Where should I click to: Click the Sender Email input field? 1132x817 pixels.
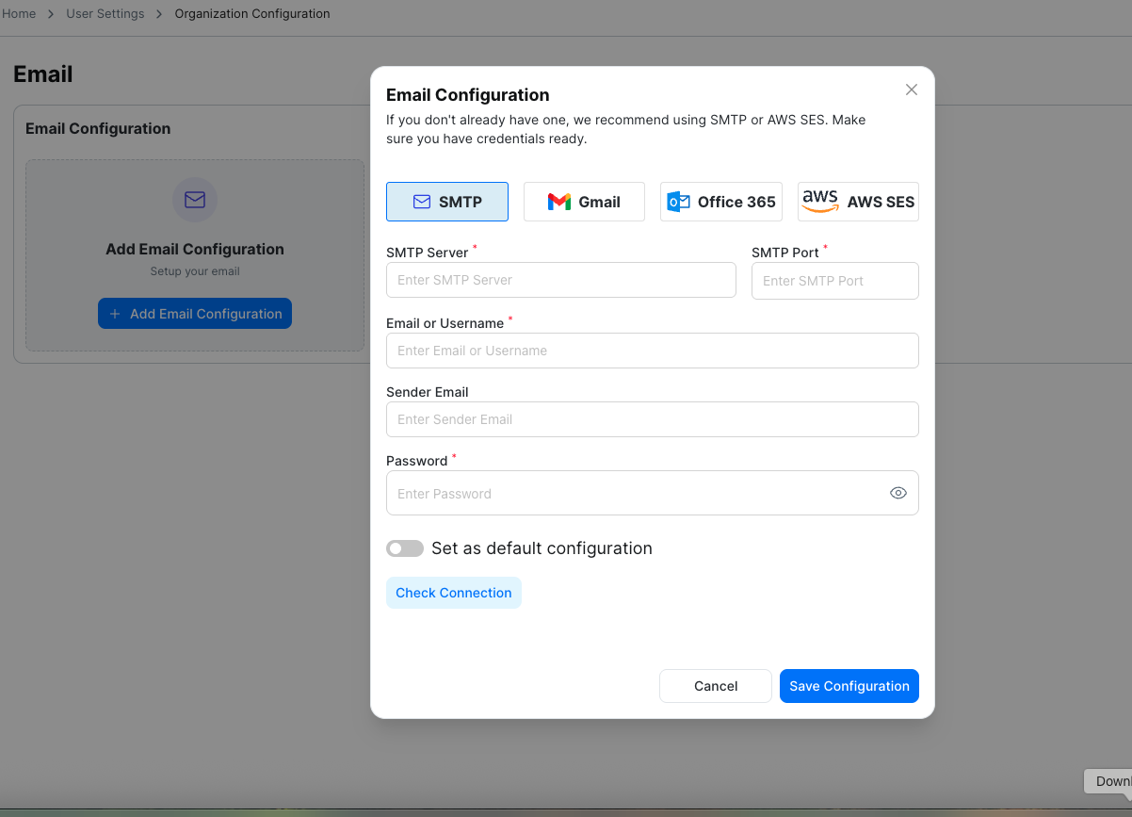[652, 419]
